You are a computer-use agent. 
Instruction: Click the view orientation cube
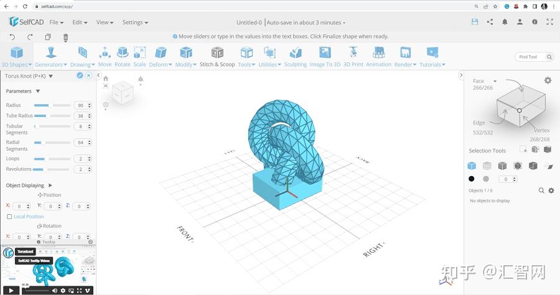(x=123, y=91)
